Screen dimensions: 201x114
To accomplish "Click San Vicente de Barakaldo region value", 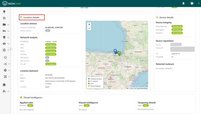I will (55, 78).
